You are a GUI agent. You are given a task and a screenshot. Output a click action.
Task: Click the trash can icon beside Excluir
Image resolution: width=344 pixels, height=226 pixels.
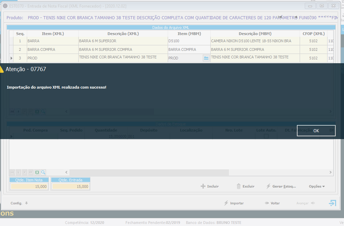(238, 186)
